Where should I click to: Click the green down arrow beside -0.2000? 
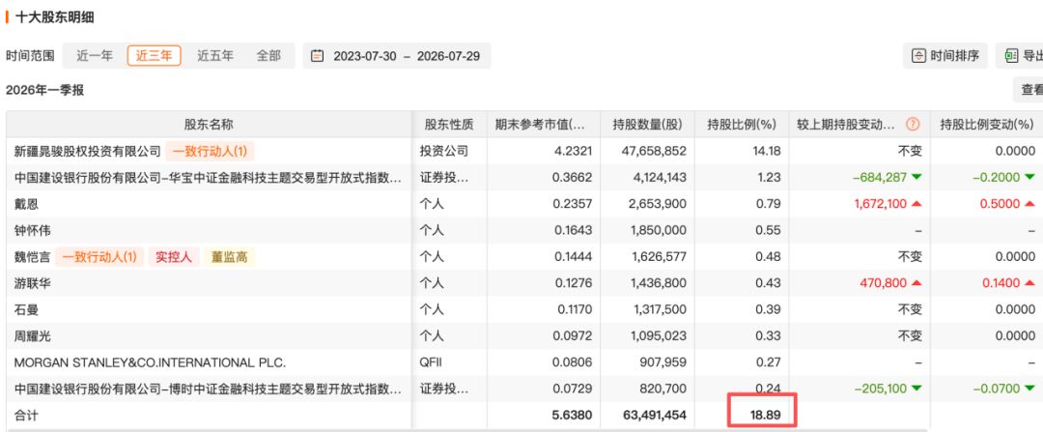[1030, 178]
